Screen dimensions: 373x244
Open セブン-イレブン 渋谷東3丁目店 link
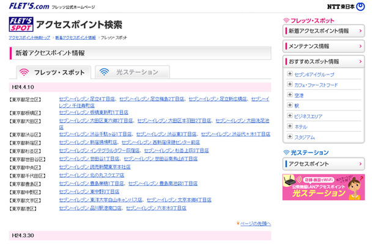166,134
